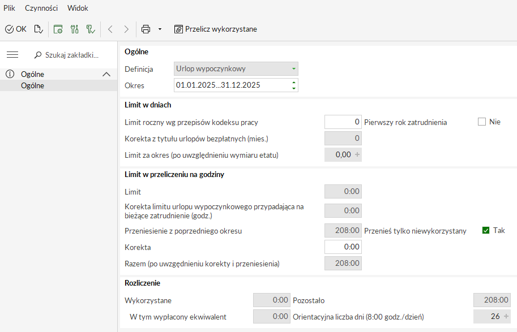Click the document-with-checkmark save icon

pos(38,29)
